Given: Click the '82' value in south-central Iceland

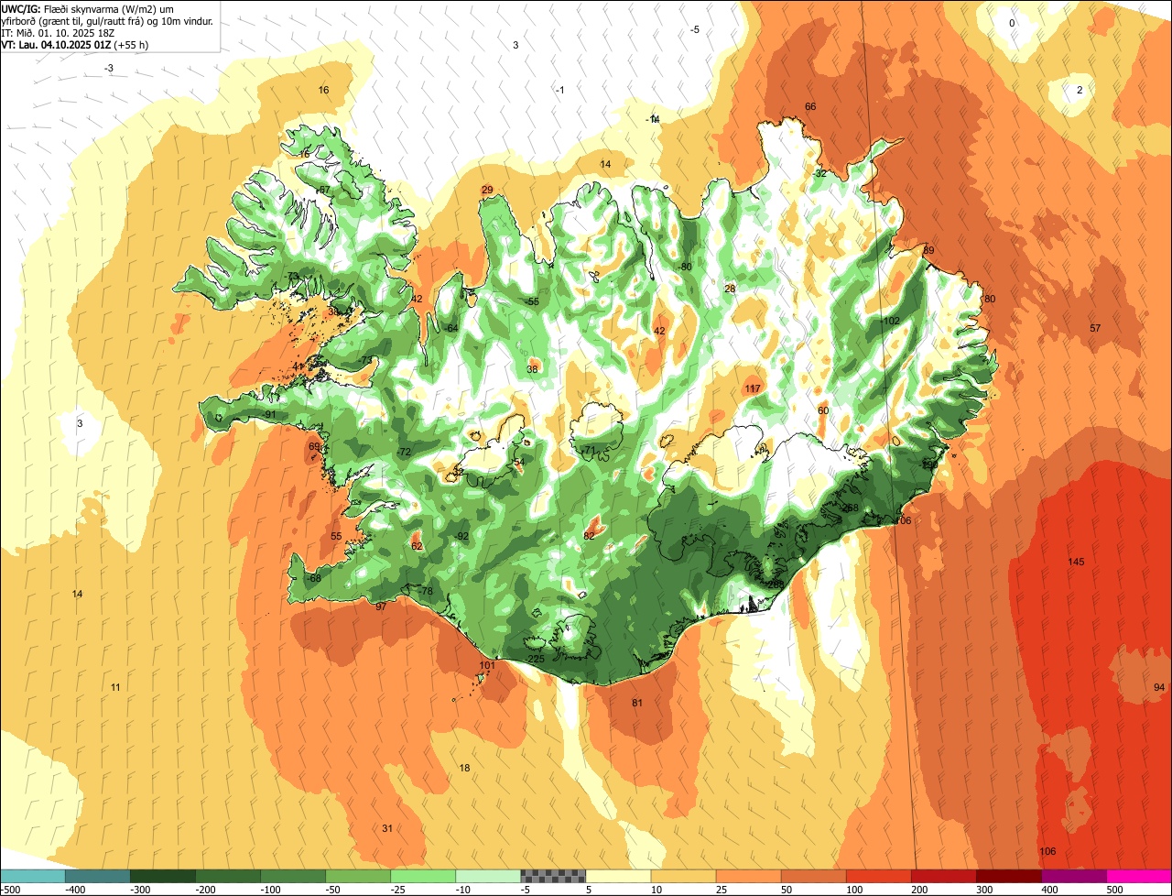Looking at the screenshot, I should 589,536.
